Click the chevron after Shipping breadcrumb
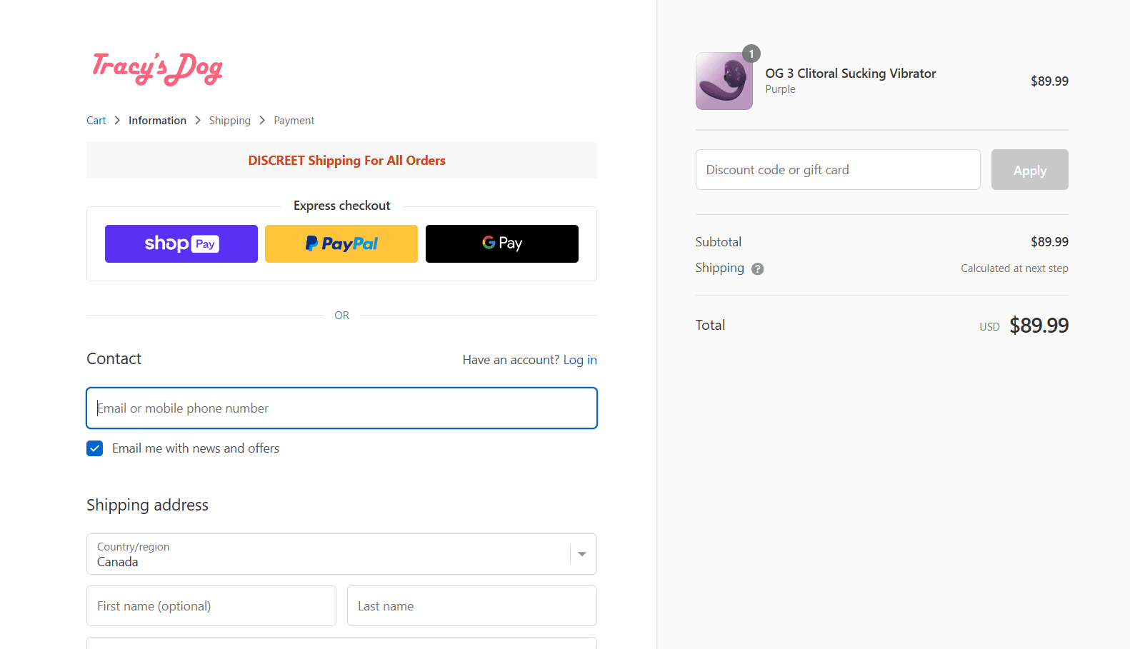This screenshot has height=649, width=1130. tap(262, 121)
